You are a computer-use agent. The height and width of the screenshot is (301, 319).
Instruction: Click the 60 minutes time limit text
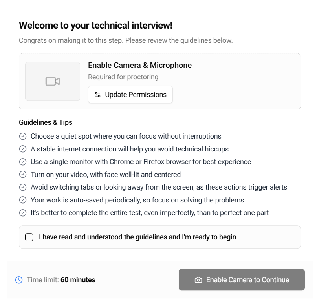(78, 280)
